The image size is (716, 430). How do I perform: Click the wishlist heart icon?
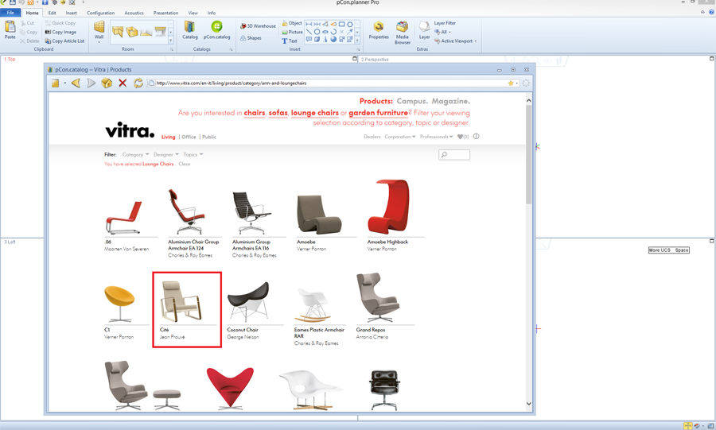point(461,137)
